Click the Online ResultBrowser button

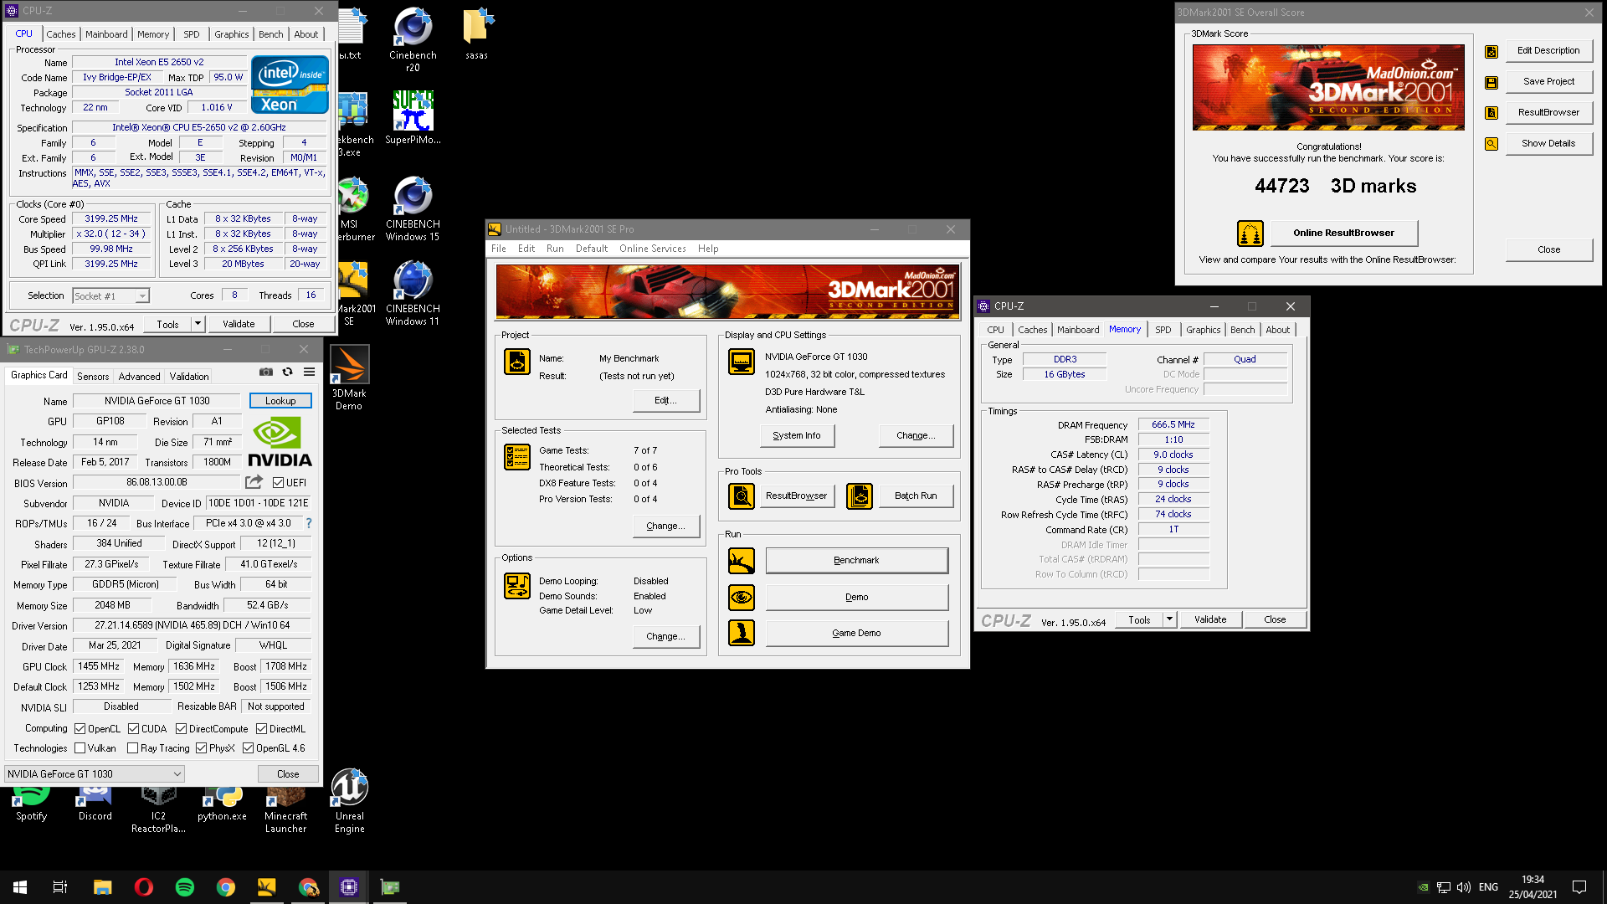coord(1344,234)
